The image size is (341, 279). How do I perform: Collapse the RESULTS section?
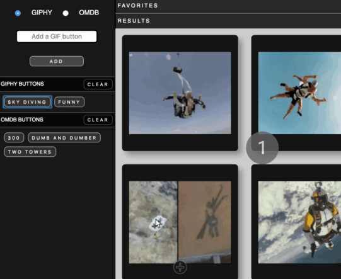tap(228, 21)
